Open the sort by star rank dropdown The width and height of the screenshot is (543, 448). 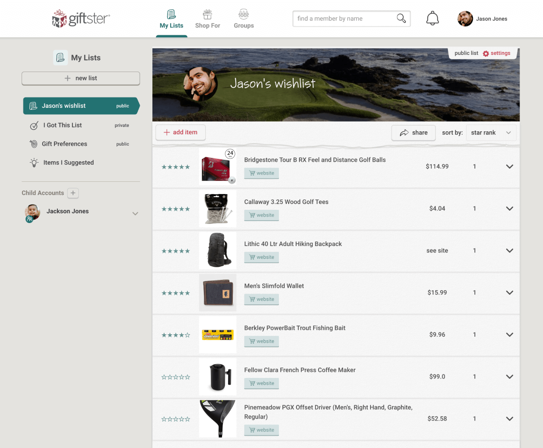tap(491, 133)
